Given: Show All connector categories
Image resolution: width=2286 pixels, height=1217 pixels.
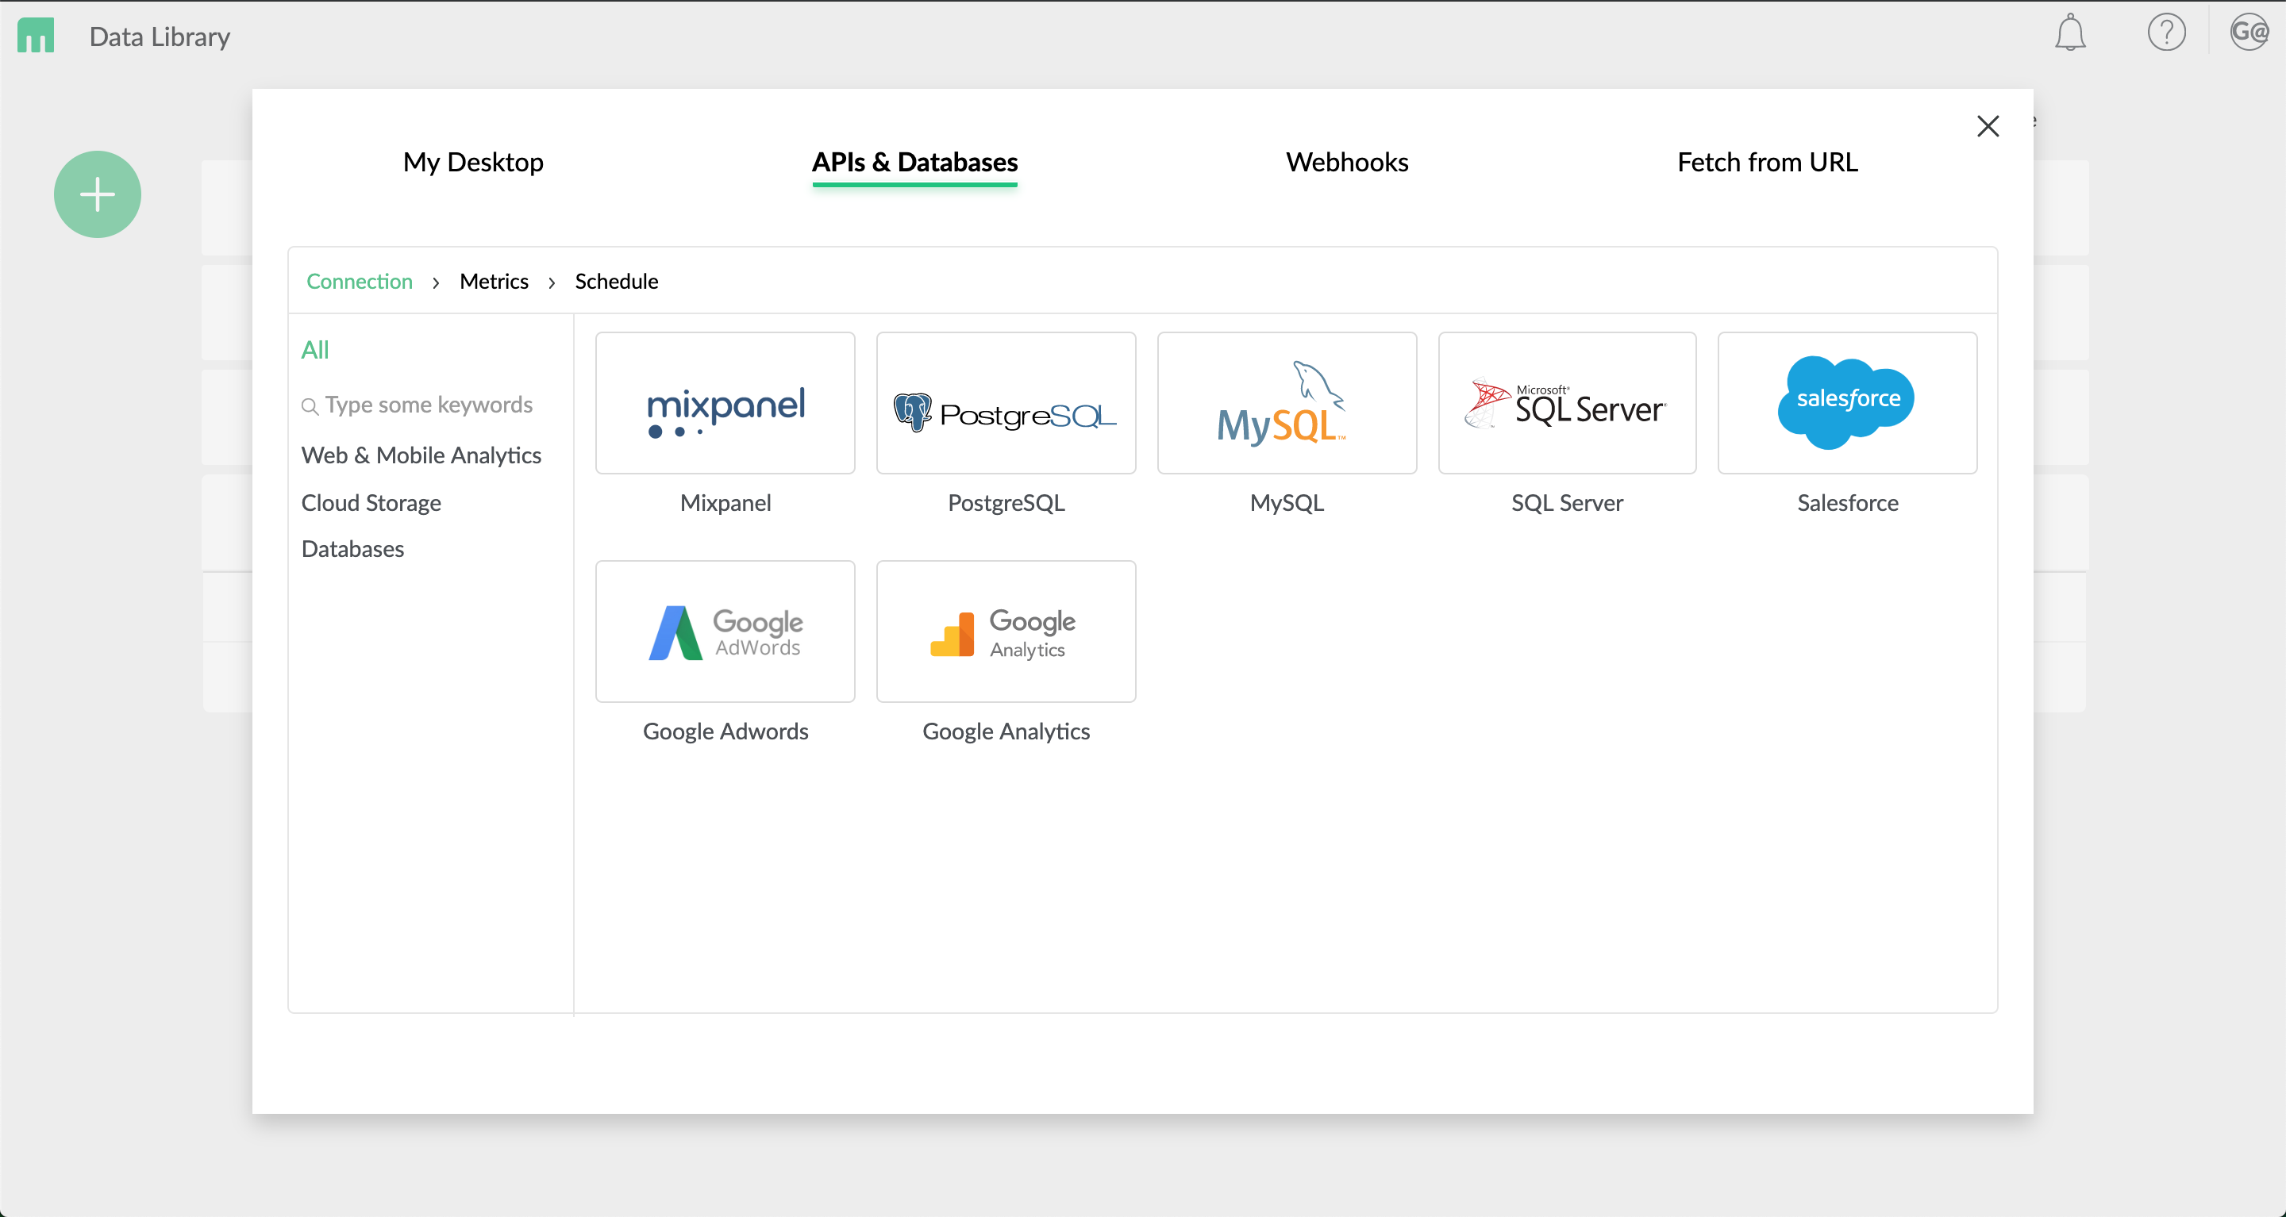Looking at the screenshot, I should pyautogui.click(x=315, y=350).
